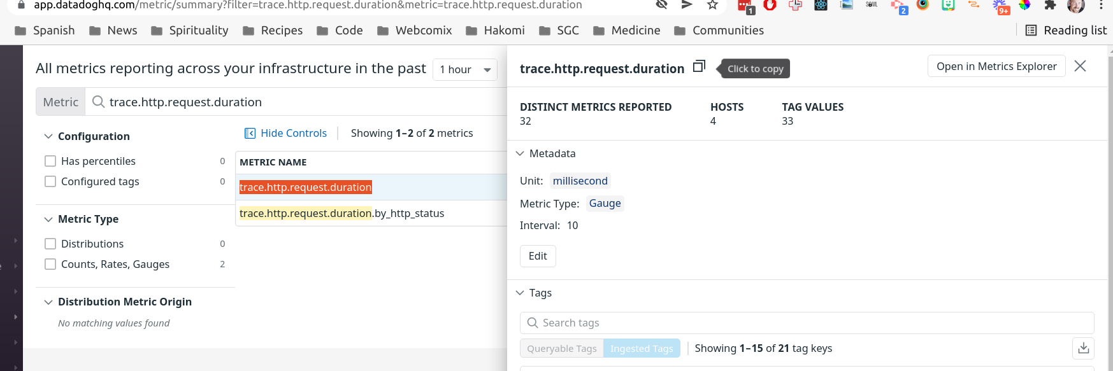Open Chrome's three-dot menu
Screen dimensions: 1113x371
tap(1101, 5)
